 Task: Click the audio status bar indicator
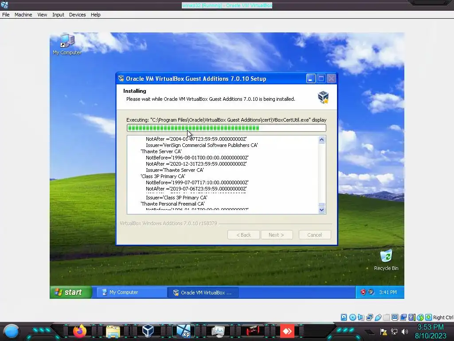pos(361,317)
